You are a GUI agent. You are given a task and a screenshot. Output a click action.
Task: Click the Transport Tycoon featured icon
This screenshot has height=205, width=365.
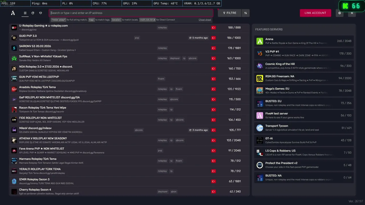click(x=260, y=128)
